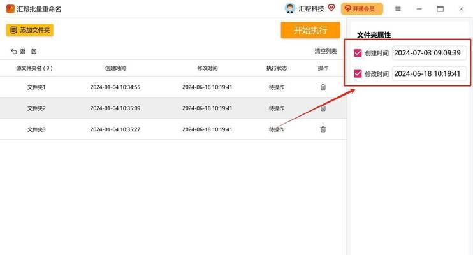Click 开通会员 button
This screenshot has height=255, width=473.
tap(362, 9)
